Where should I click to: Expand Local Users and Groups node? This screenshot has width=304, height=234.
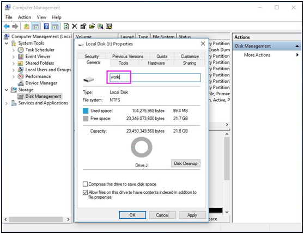click(x=14, y=70)
